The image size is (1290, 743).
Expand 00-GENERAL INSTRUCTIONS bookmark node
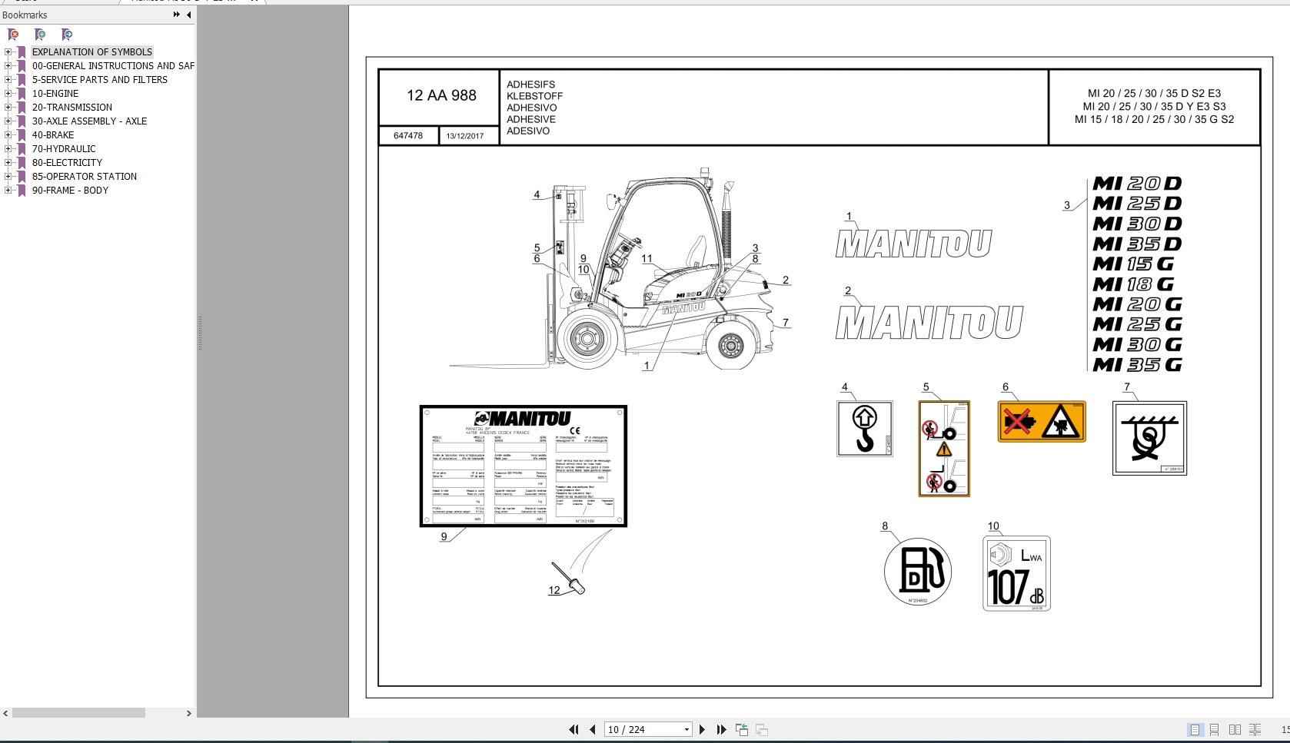(8, 66)
